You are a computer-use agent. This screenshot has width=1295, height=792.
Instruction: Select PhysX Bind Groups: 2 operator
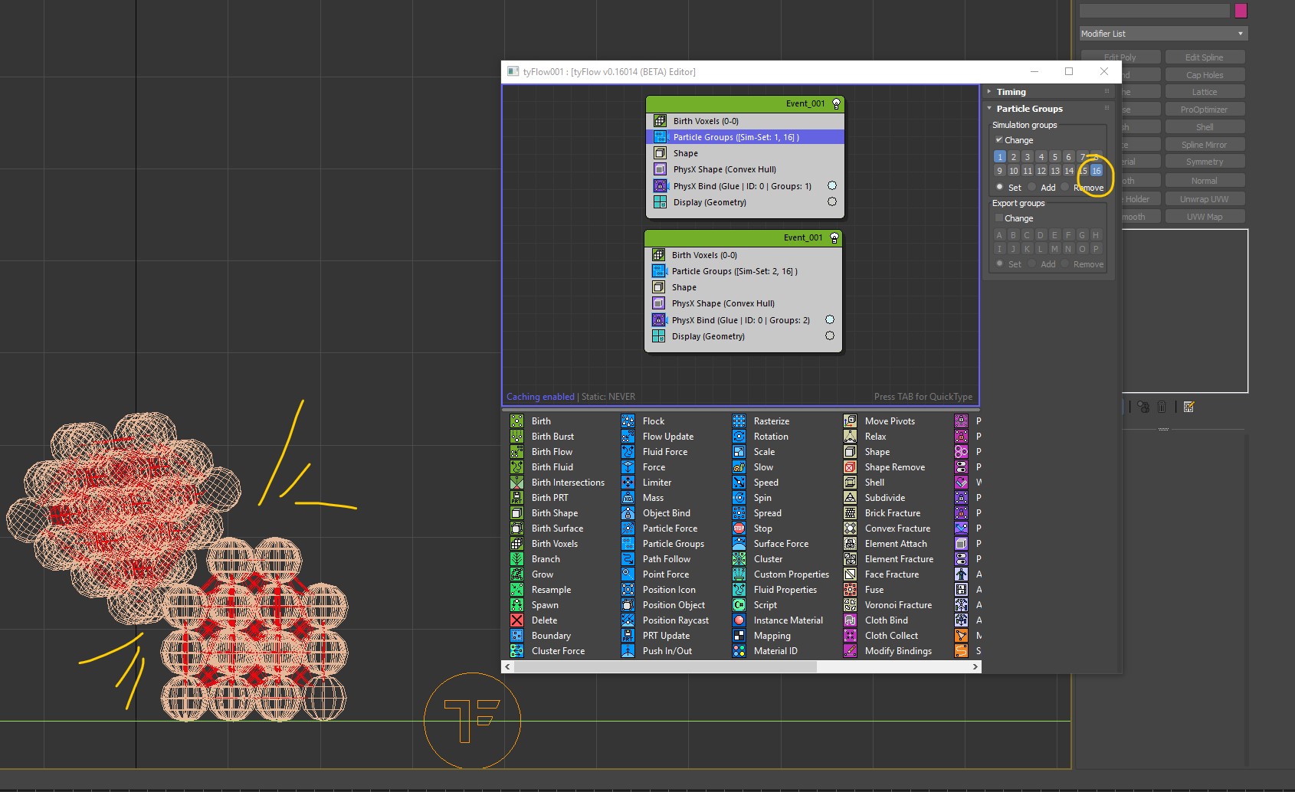point(743,320)
